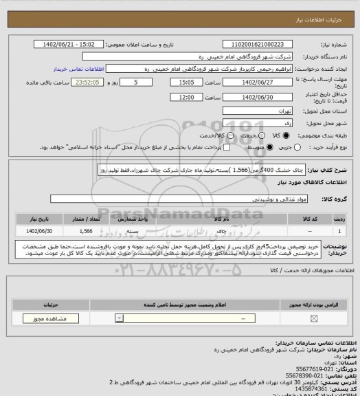Image resolution: width=360 pixels, height=396 pixels.
Task: Click the چای cell in goods table
Action: (x=222, y=231)
